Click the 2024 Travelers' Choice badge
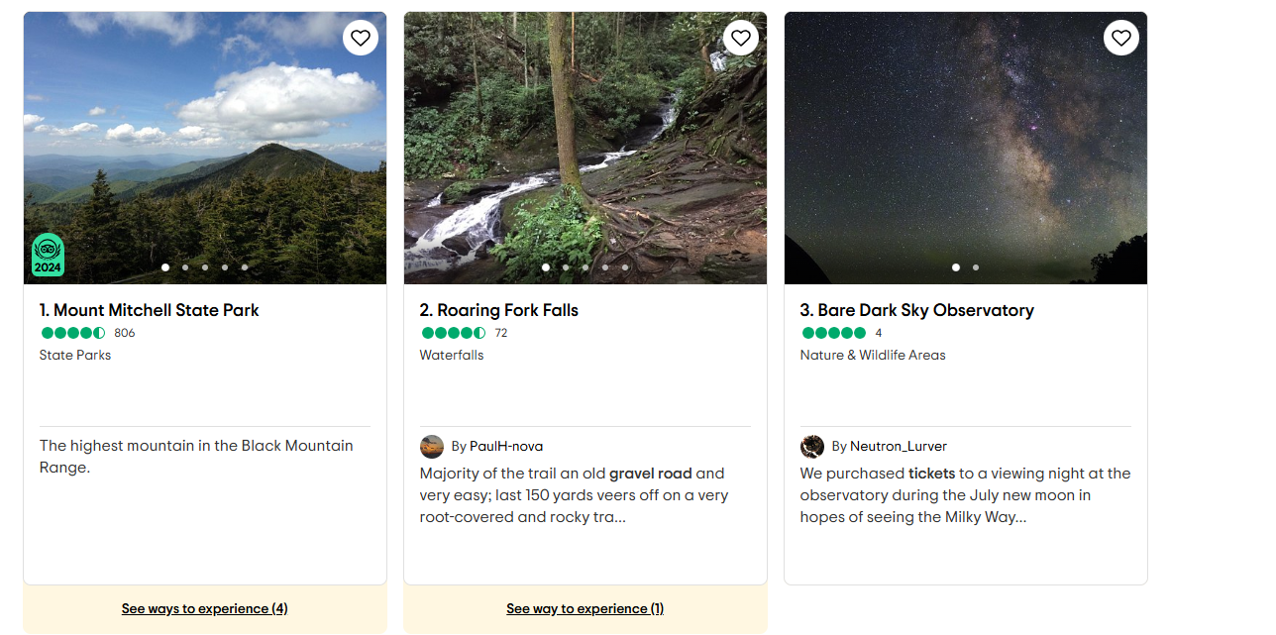The width and height of the screenshot is (1276, 635). tap(48, 256)
